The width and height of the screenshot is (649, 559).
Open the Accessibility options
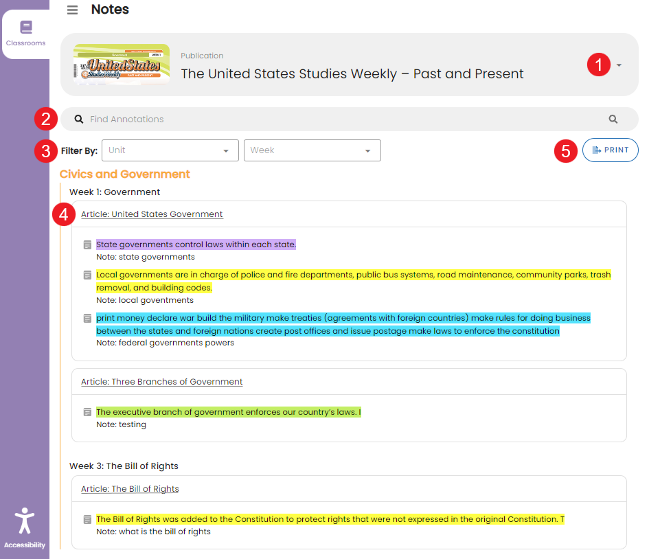25,528
